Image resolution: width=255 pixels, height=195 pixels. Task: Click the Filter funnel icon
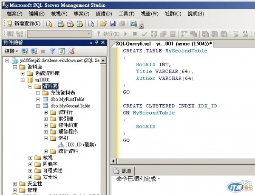coord(52,51)
